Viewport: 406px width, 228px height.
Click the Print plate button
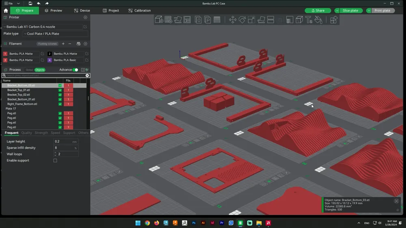tap(382, 11)
